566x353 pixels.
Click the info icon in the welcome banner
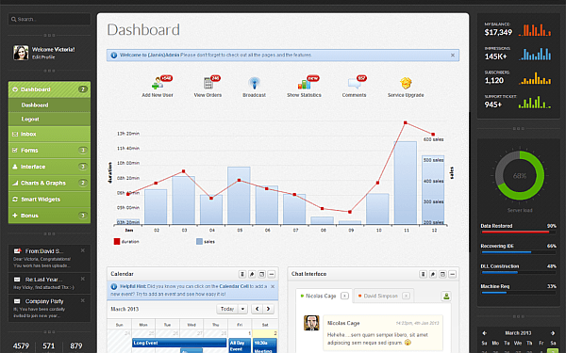[x=114, y=56]
